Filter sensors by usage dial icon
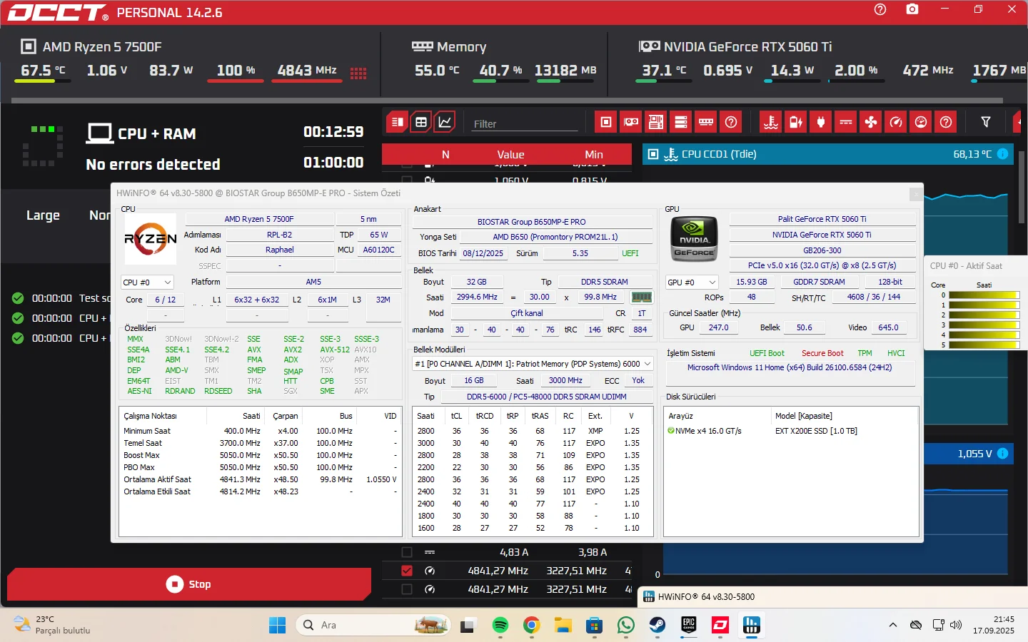Viewport: 1028px width, 642px height. 921,122
